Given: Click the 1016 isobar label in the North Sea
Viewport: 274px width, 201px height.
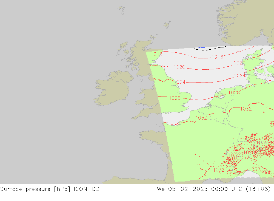Looking at the screenshot, I should [217, 57].
